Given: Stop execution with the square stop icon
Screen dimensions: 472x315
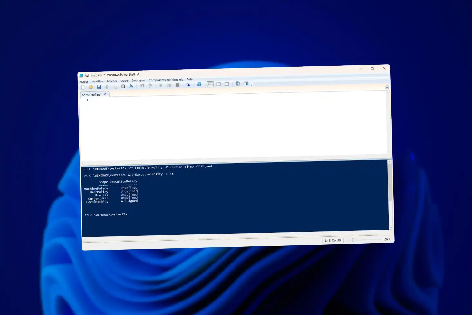Looking at the screenshot, I should (x=178, y=85).
